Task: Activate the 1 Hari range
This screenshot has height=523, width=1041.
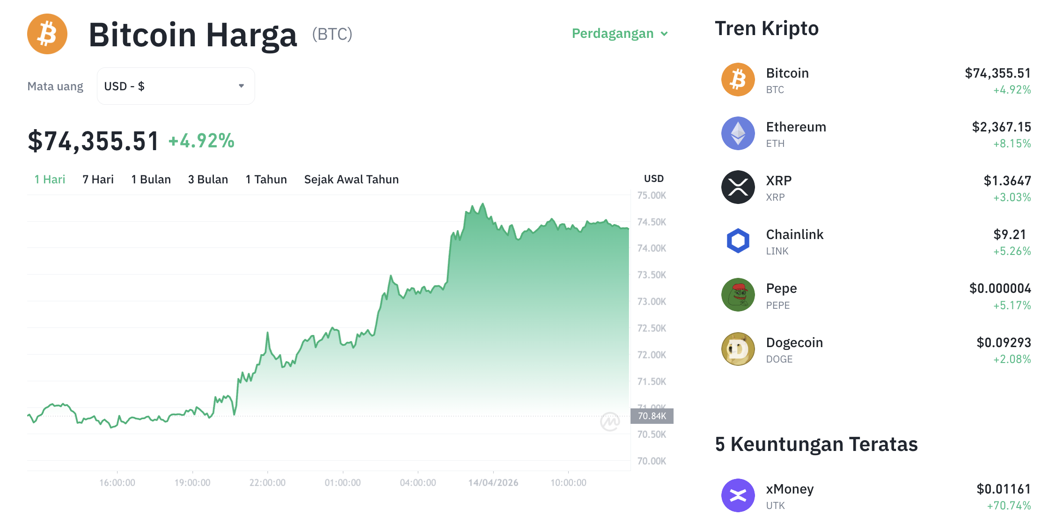Action: click(49, 179)
